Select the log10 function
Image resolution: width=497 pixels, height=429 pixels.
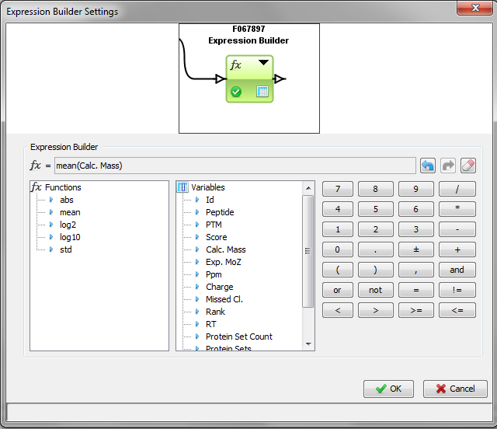pos(70,237)
